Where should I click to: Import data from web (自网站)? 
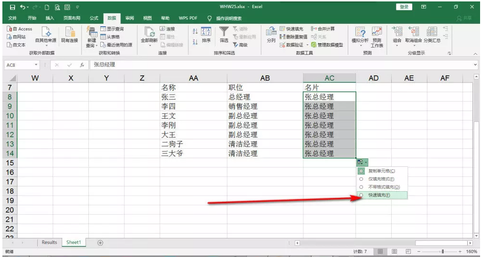[16, 37]
